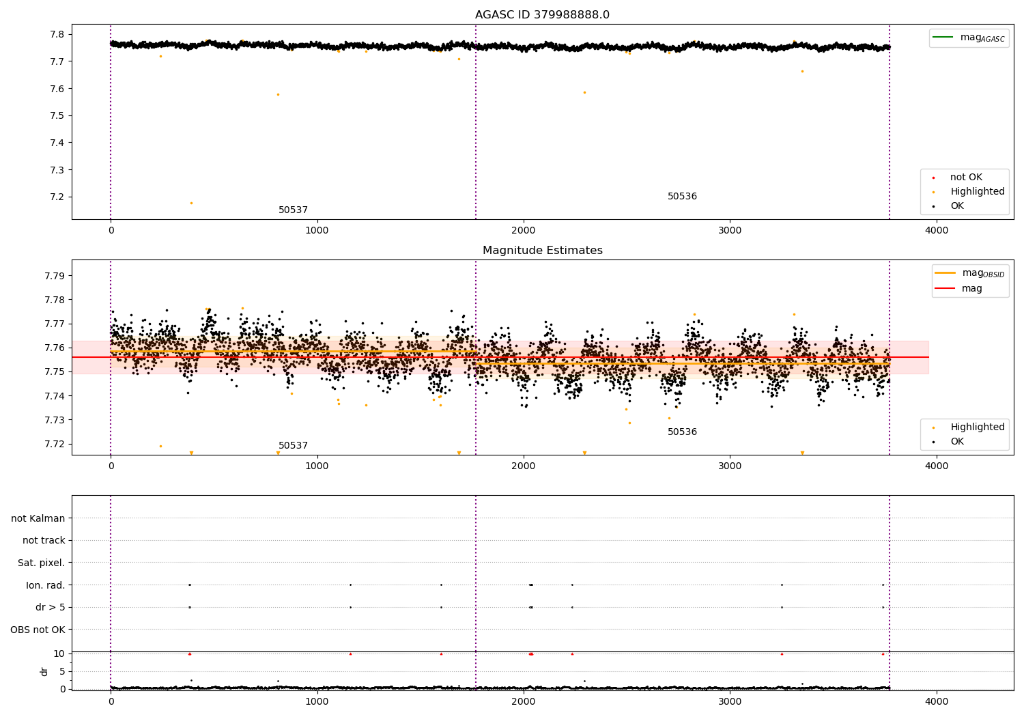Click the 'OK' entry below 'Highlighted' in the top plot legend

pos(957,206)
